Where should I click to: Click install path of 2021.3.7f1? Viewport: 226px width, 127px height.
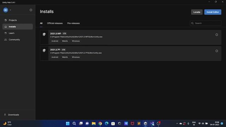click(76, 53)
